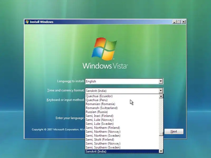Viewport: 211px width, 158px height.
Task: Click the list scrollbar up arrow
Action: click(x=161, y=96)
